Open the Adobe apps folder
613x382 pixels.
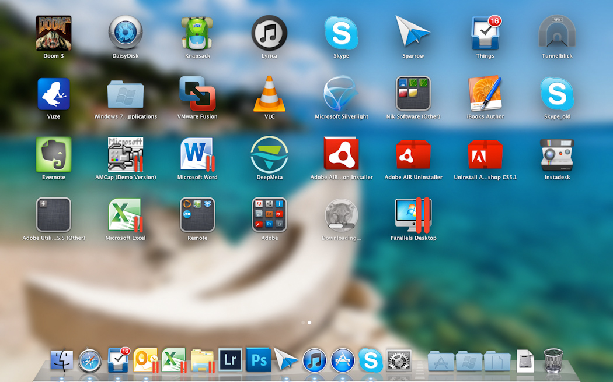click(269, 215)
